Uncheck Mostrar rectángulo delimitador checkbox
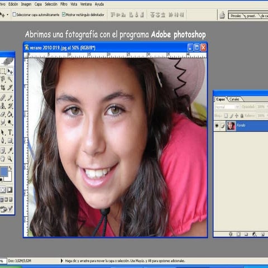Screen dimensions: 268x268 pos(64,15)
